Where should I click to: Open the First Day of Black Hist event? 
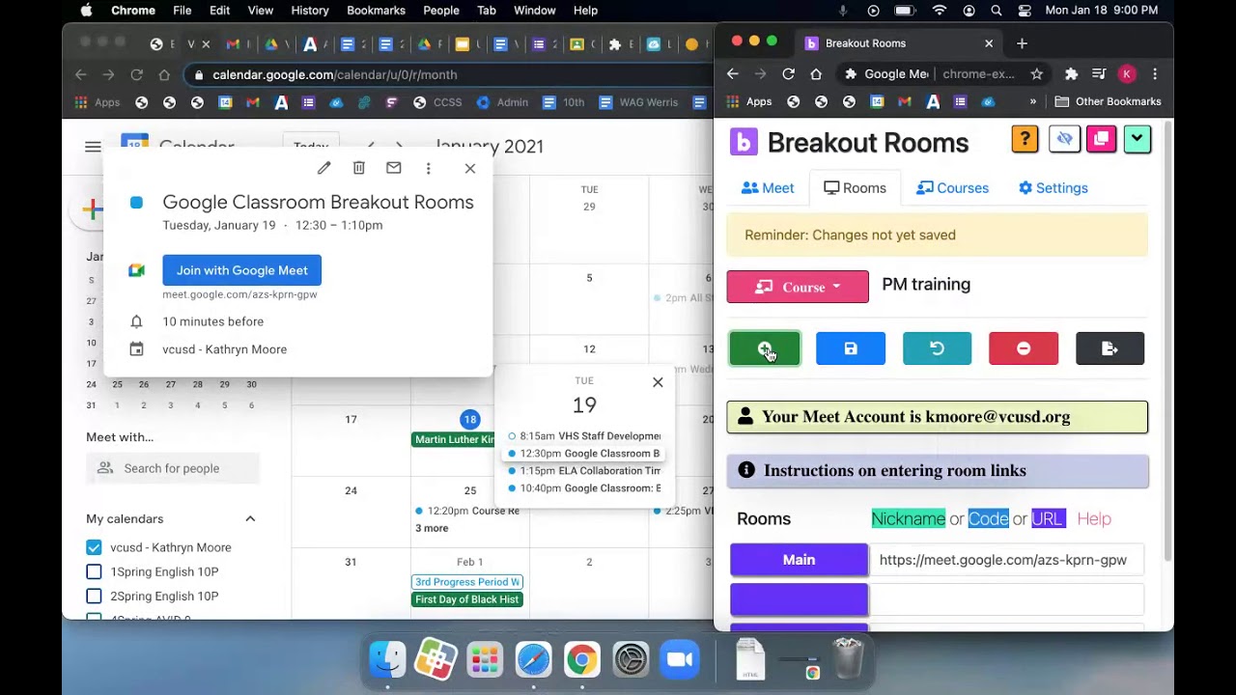click(467, 599)
